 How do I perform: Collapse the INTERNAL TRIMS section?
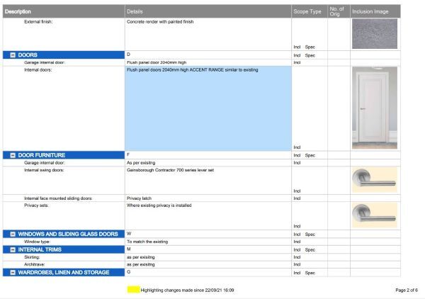pos(13,249)
